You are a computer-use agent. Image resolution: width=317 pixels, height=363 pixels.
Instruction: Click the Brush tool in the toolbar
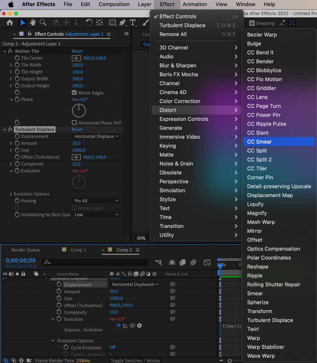pos(145,22)
